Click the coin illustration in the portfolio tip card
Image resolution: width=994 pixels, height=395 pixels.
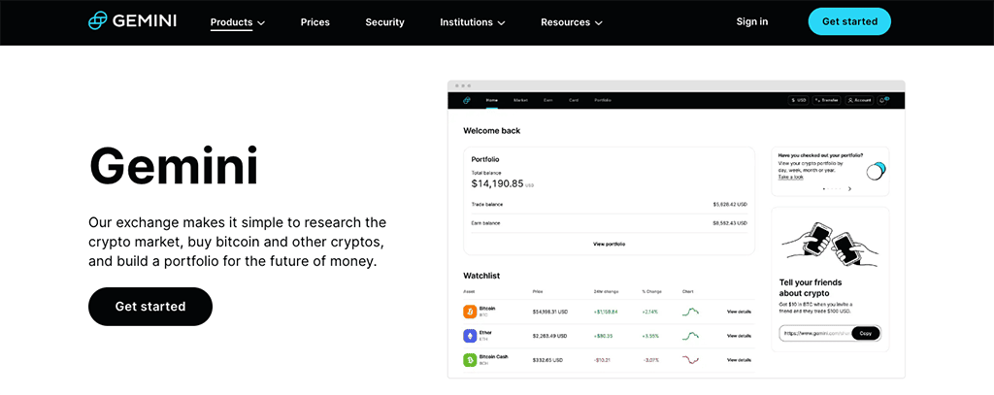tap(876, 171)
